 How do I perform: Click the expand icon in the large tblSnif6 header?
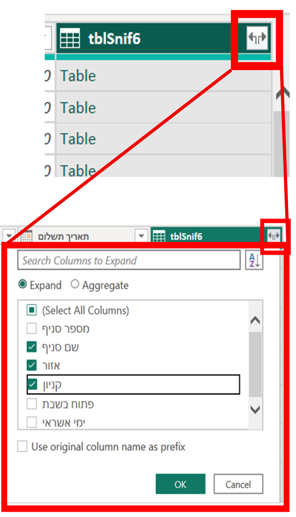coord(257,38)
